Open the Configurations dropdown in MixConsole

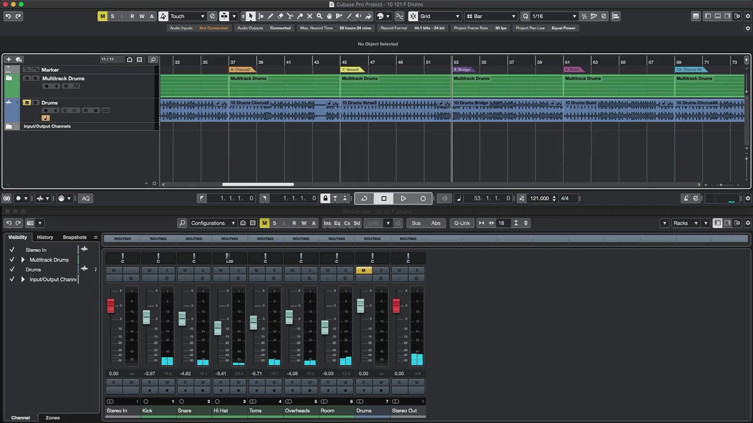(x=213, y=223)
